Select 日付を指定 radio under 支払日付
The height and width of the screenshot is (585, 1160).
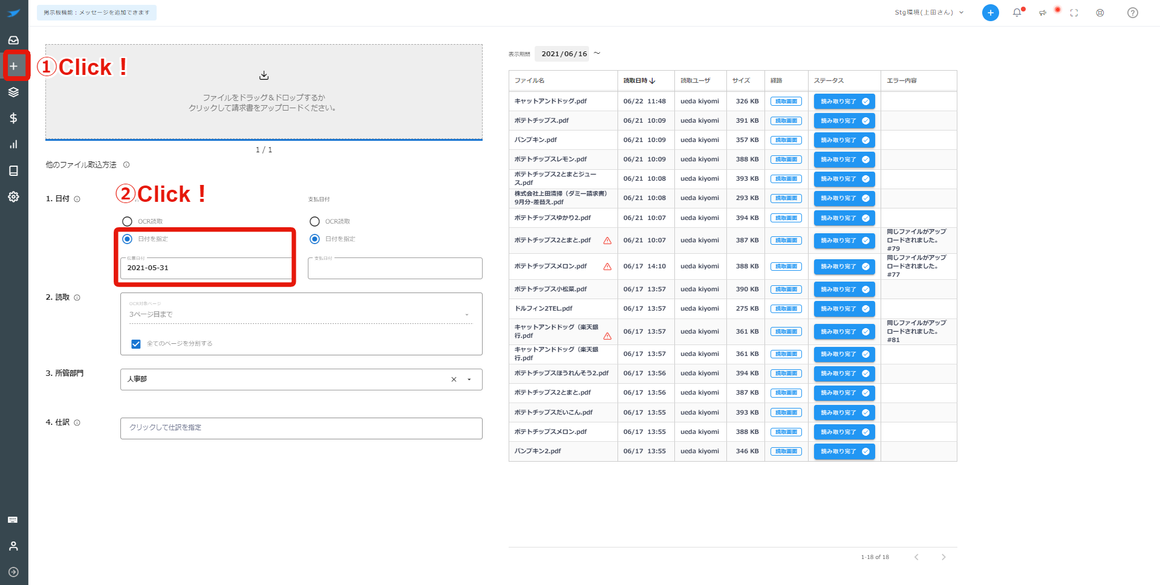[314, 239]
